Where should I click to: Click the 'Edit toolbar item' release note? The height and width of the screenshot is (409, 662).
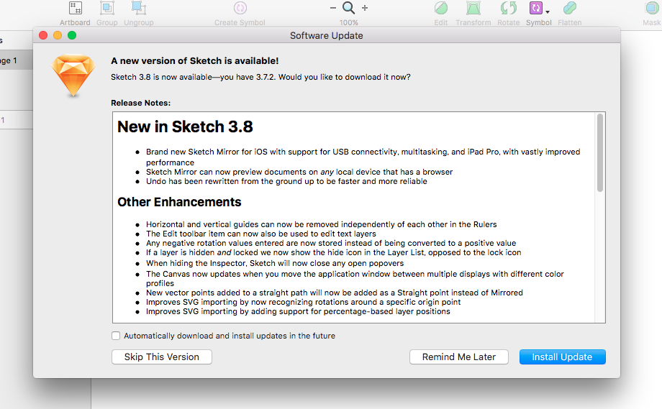(261, 234)
